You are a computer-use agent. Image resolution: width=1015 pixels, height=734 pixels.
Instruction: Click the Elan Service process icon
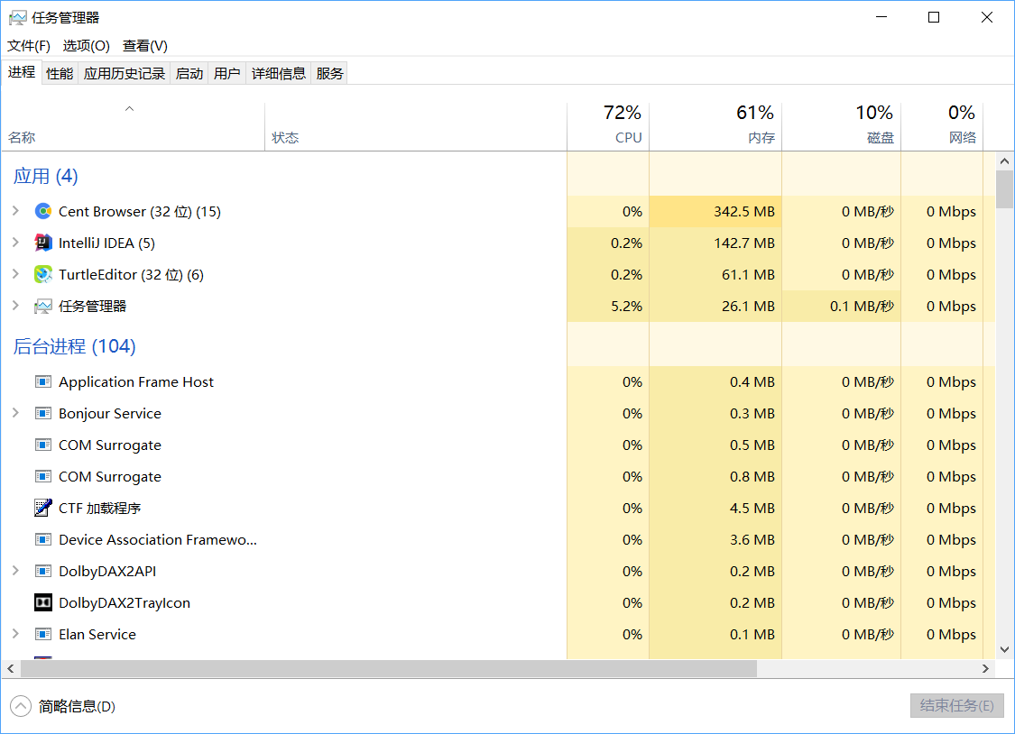coord(43,635)
